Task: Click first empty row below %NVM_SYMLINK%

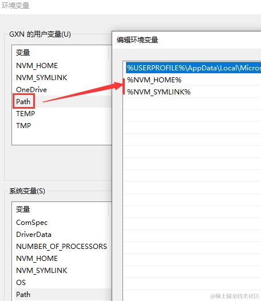Action: (x=192, y=104)
